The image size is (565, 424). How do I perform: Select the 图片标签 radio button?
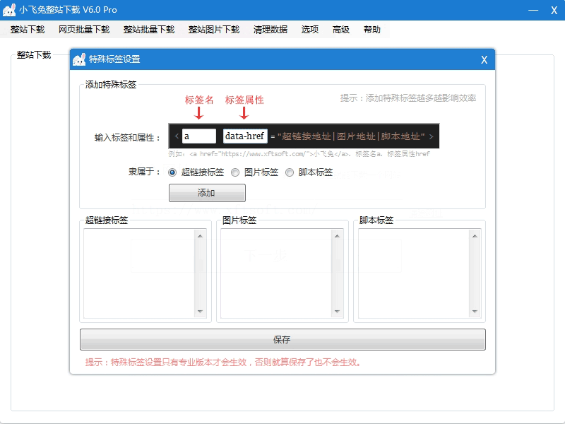pos(235,172)
